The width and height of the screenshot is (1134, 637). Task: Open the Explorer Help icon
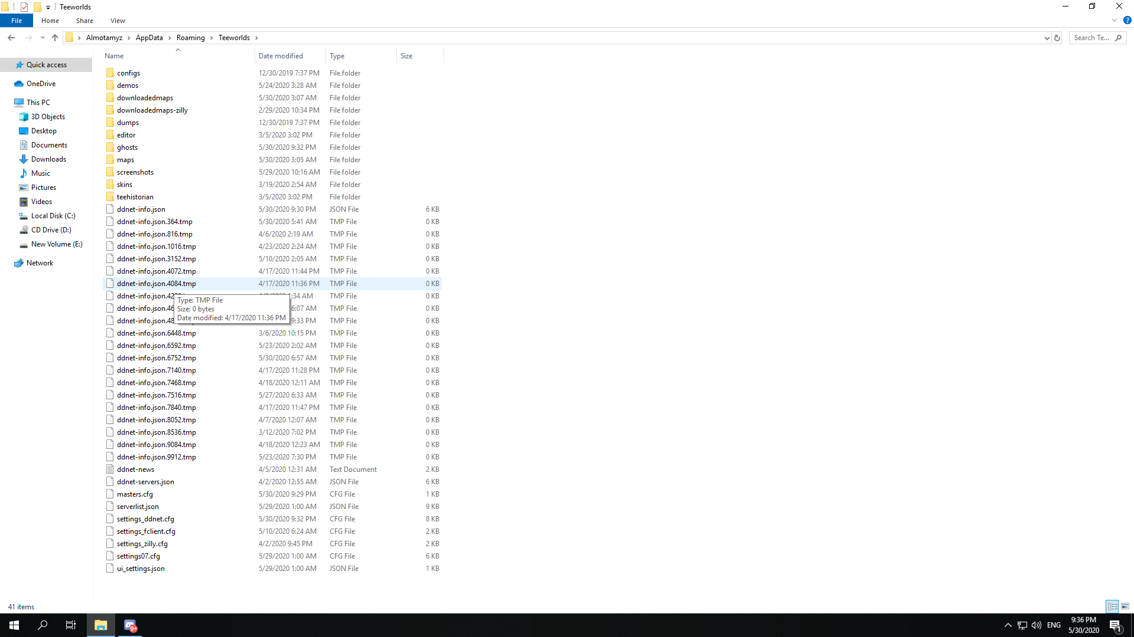click(1127, 20)
